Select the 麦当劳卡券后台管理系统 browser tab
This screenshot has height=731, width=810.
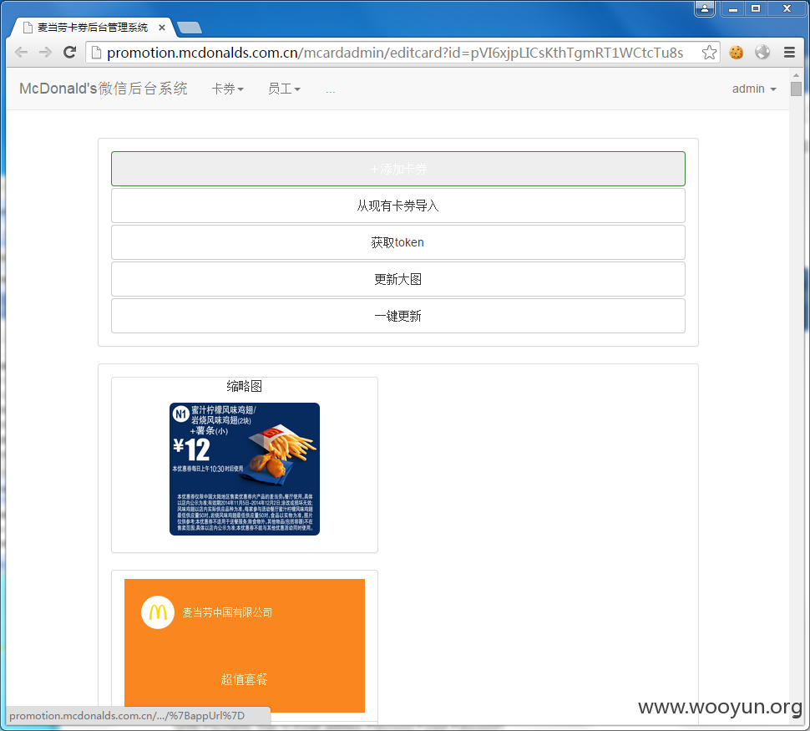[x=93, y=28]
